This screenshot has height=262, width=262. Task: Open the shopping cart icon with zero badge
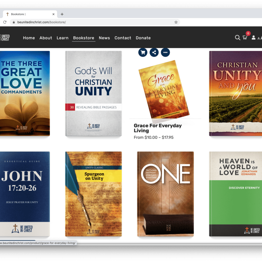coord(245,38)
